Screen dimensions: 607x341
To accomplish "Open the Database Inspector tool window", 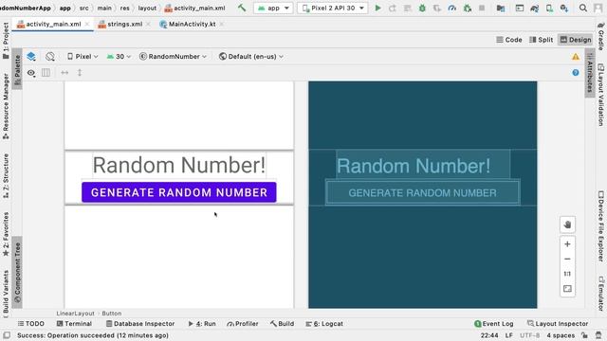I will 140,324.
